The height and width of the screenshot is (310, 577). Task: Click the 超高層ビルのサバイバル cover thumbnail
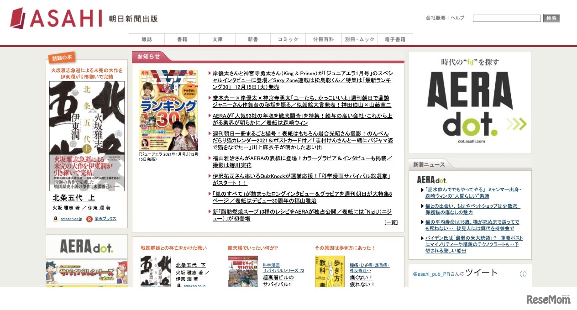pyautogui.click(x=243, y=271)
